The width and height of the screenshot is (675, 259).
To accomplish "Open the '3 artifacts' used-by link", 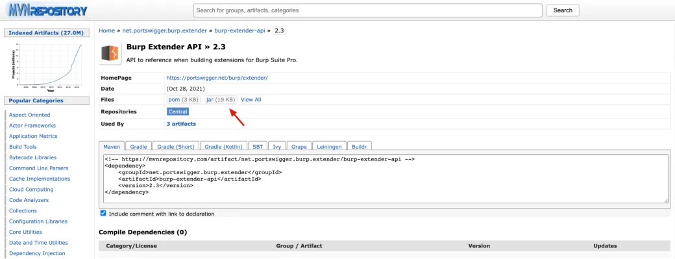I will [181, 124].
